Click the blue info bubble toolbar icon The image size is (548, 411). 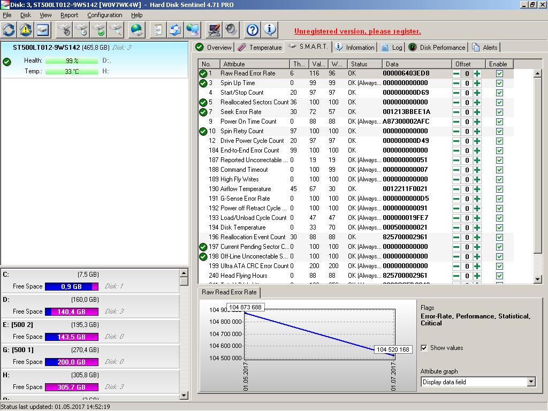point(270,30)
